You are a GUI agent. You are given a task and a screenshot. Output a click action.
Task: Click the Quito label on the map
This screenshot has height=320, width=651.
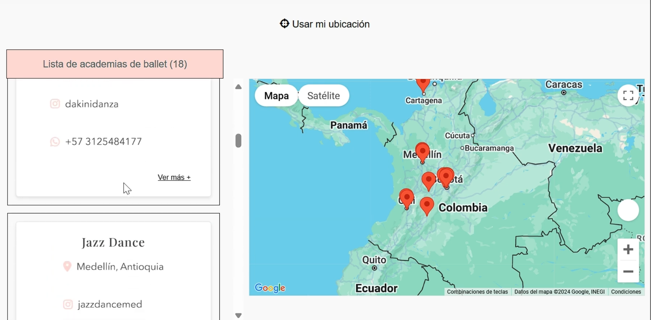374,260
